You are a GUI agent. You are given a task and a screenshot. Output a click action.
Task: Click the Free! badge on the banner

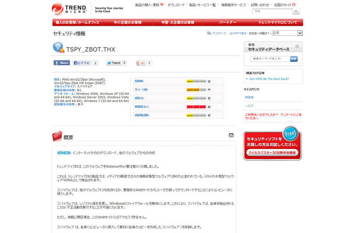pos(290,133)
